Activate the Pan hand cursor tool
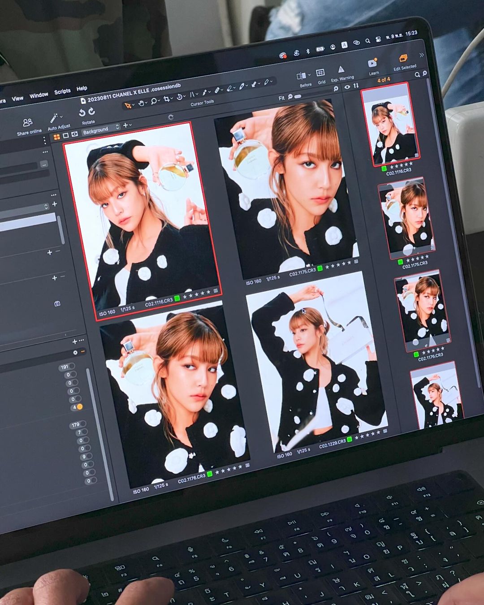 click(141, 104)
